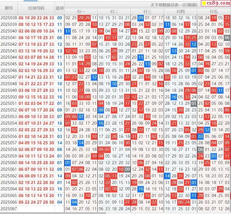This screenshot has height=214, width=231.
Task: Select the 行二 group header
Action: pos(114,12)
